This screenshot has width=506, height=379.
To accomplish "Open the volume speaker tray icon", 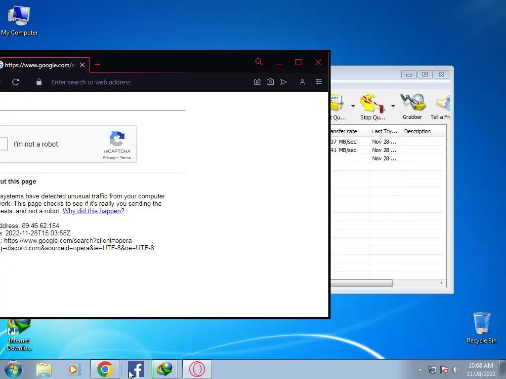I will coord(456,370).
